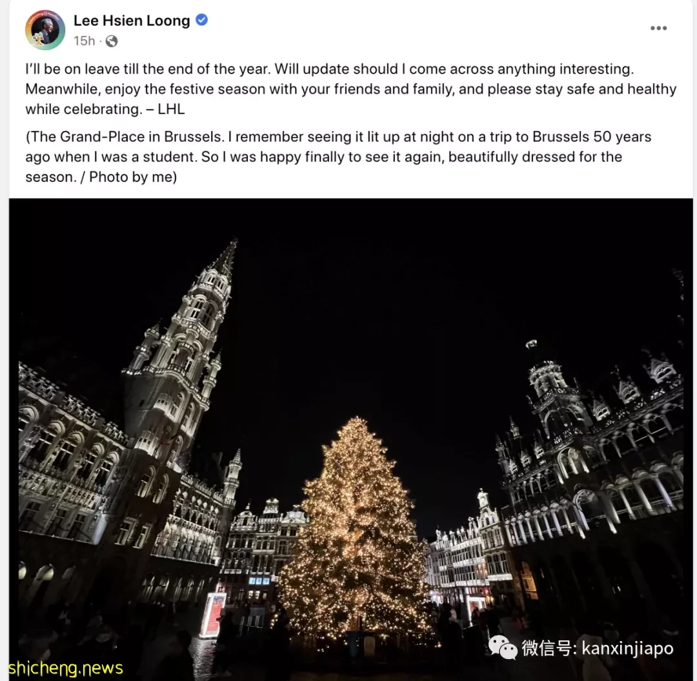Click the shicheng.news watermark text
The height and width of the screenshot is (681, 697).
click(66, 669)
